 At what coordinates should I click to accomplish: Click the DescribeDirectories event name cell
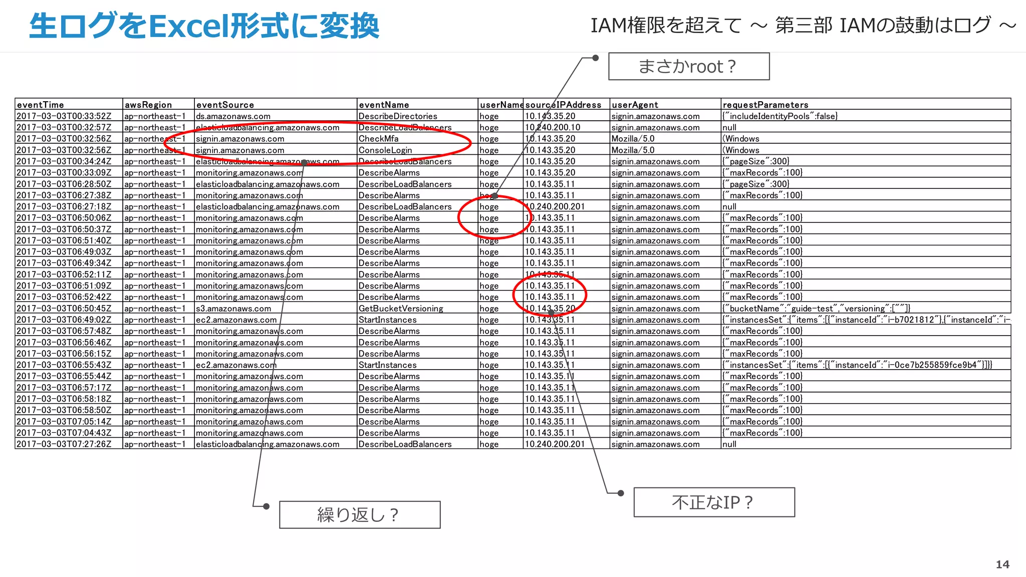417,116
